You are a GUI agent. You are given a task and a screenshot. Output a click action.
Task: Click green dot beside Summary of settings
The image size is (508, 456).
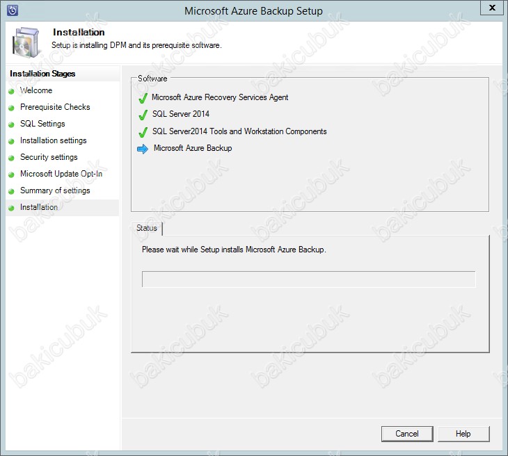tap(11, 191)
